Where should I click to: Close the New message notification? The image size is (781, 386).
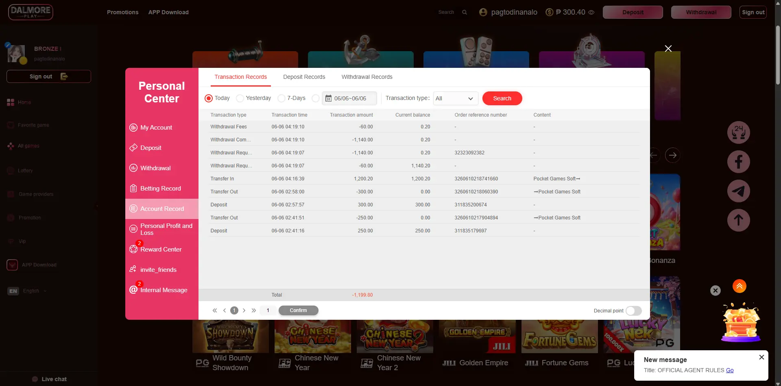(761, 357)
